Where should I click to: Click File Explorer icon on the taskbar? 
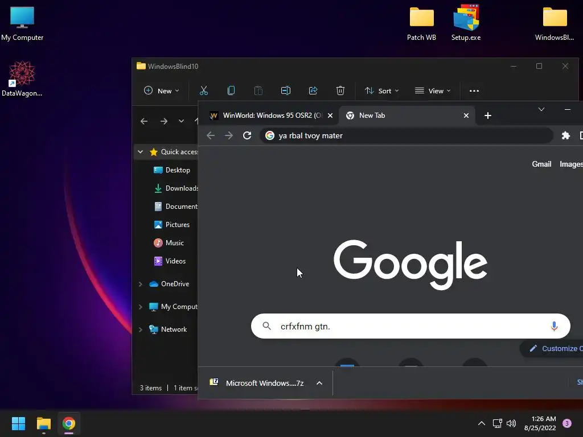pos(43,423)
